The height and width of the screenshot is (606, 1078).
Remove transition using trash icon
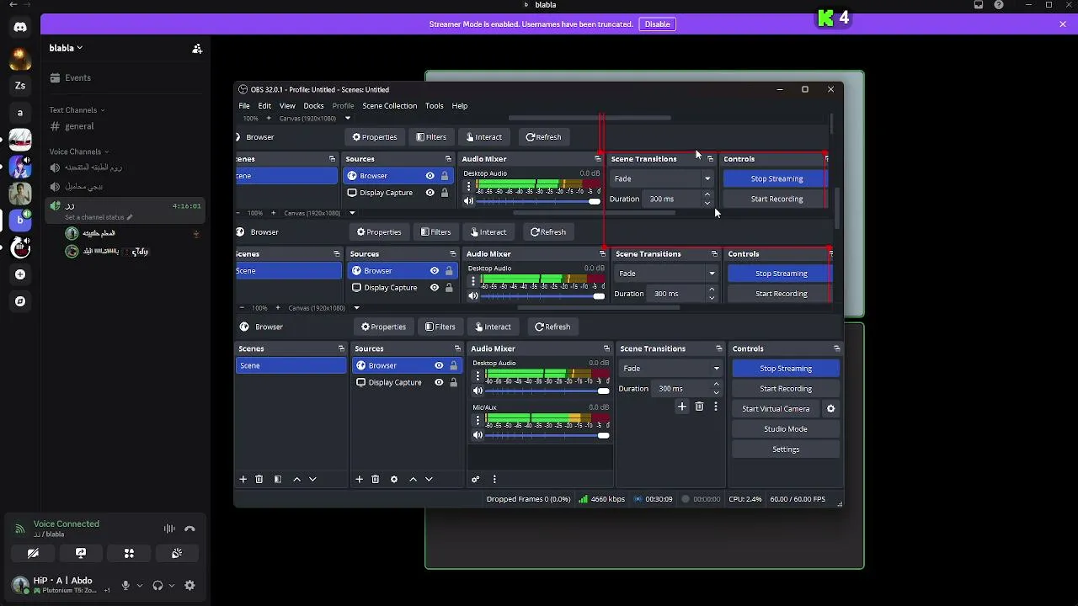(x=699, y=407)
